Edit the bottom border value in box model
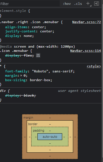This screenshot has height=162, width=103. (50, 150)
